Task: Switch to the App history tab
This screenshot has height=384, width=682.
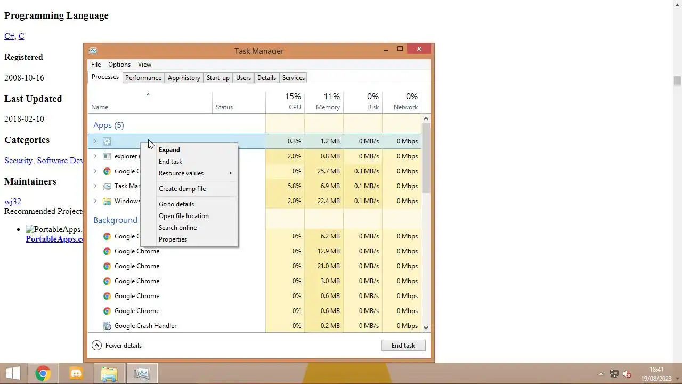Action: point(184,78)
